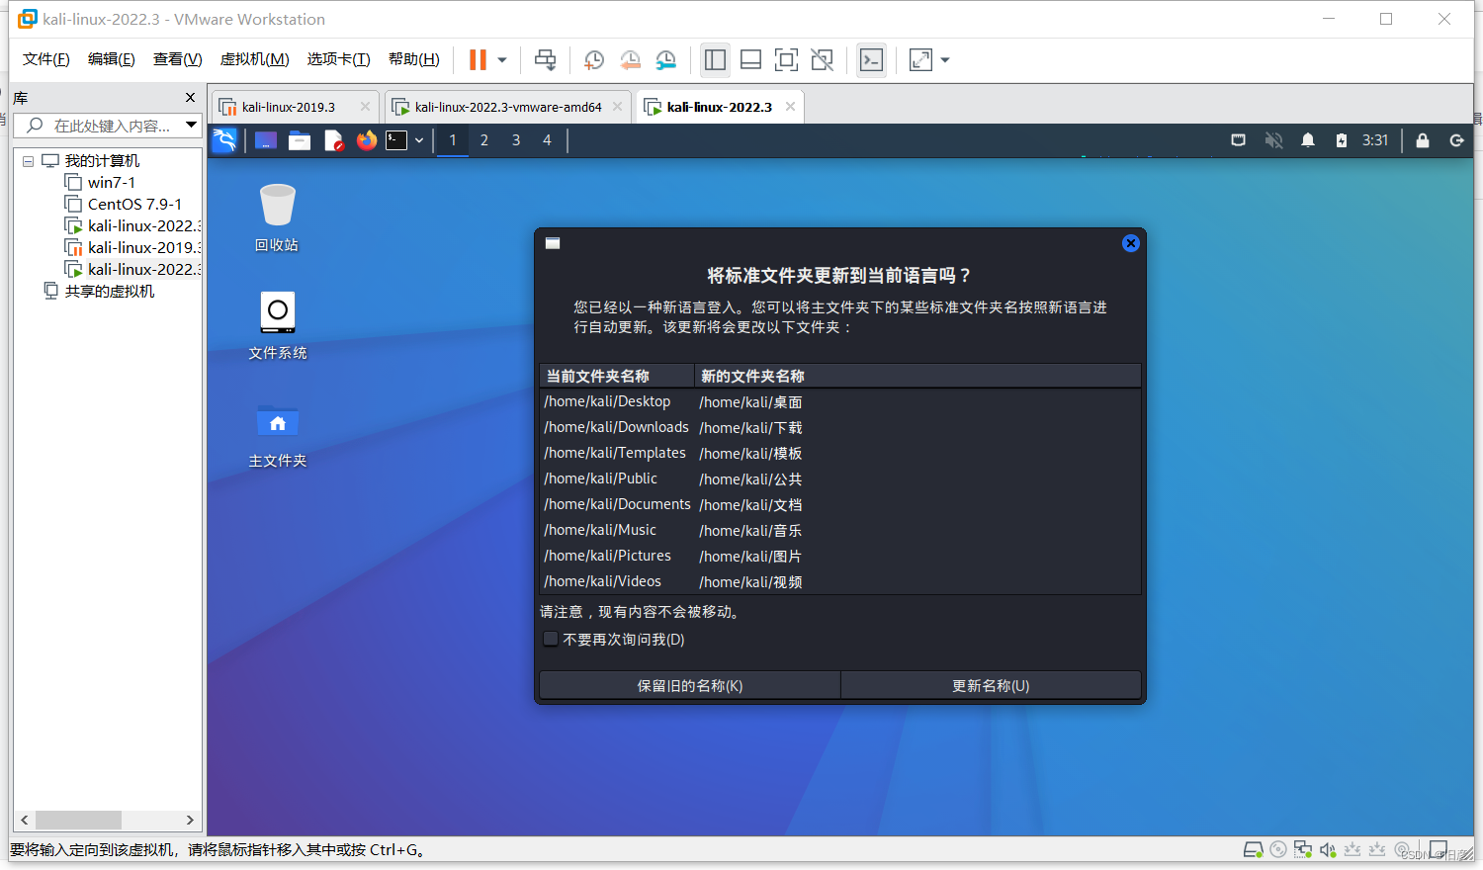Select the /home/kali/Desktop row
Screen dimensions: 1483x870
pos(840,401)
